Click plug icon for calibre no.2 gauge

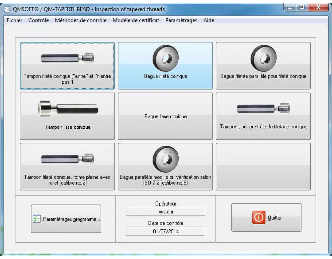tap(67, 159)
